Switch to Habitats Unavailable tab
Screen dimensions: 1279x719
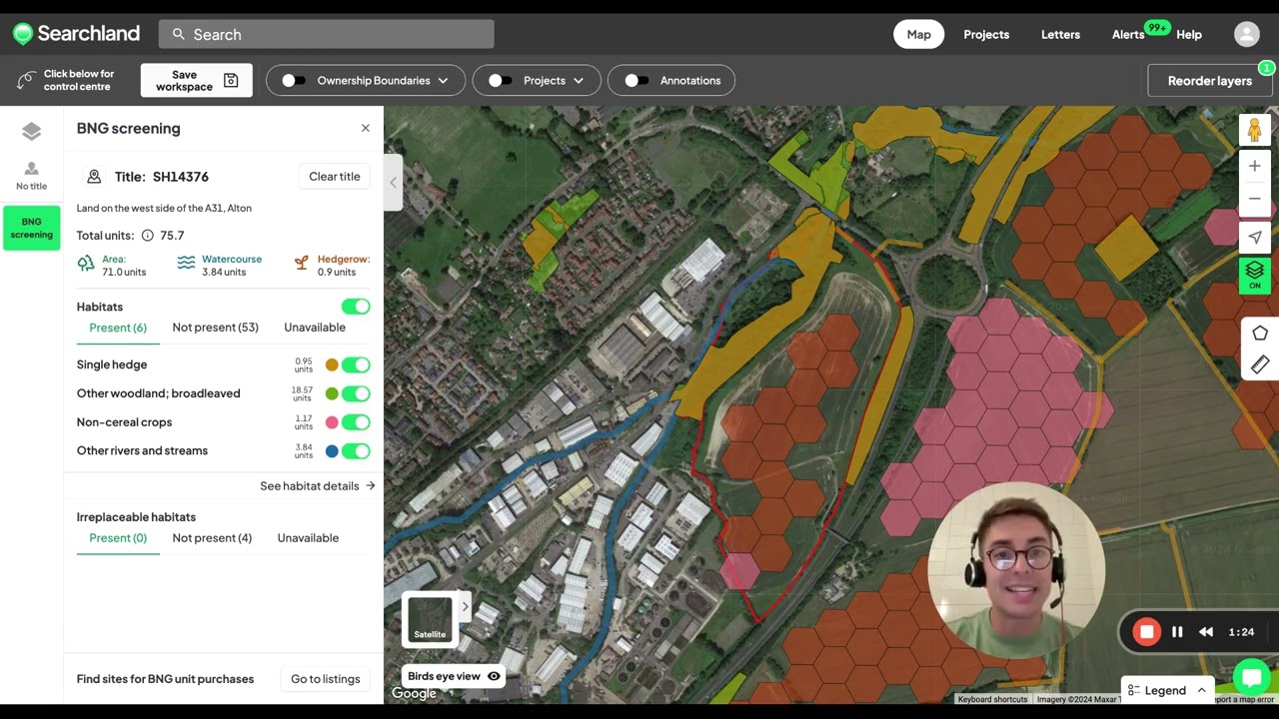point(315,328)
